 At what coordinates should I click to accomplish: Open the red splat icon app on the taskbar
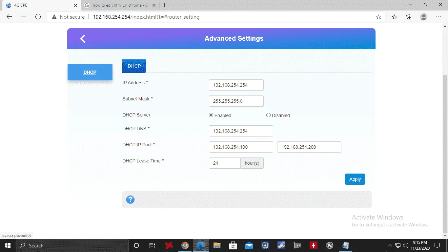169,245
